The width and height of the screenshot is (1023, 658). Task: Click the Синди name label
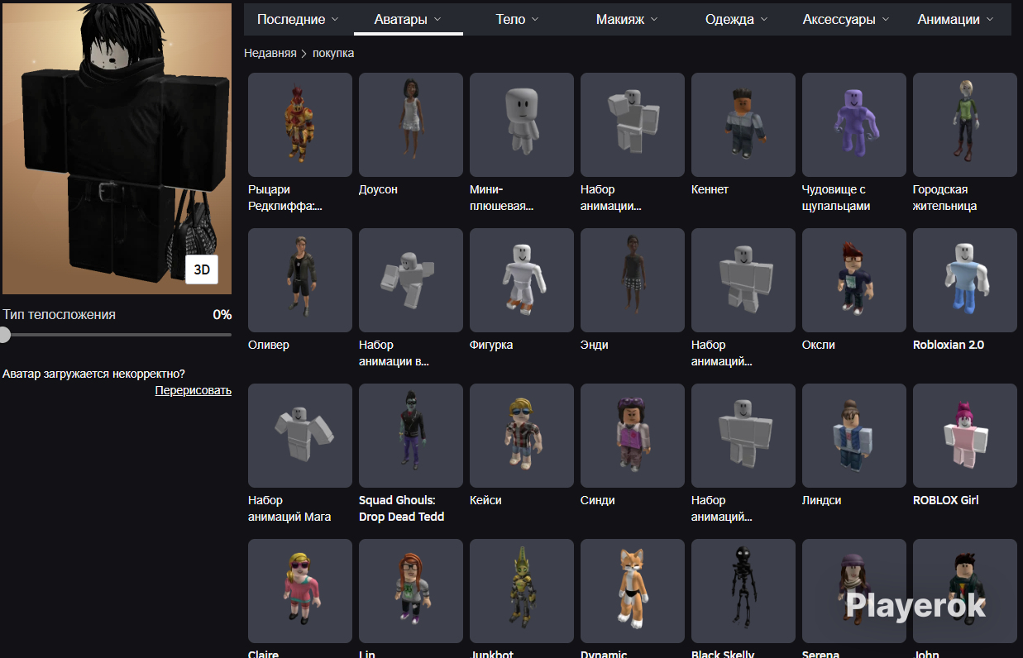(597, 500)
